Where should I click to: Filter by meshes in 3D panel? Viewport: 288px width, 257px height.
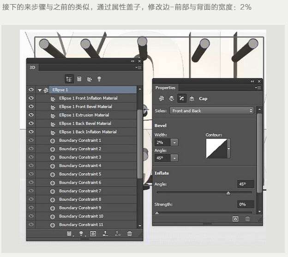[79, 79]
